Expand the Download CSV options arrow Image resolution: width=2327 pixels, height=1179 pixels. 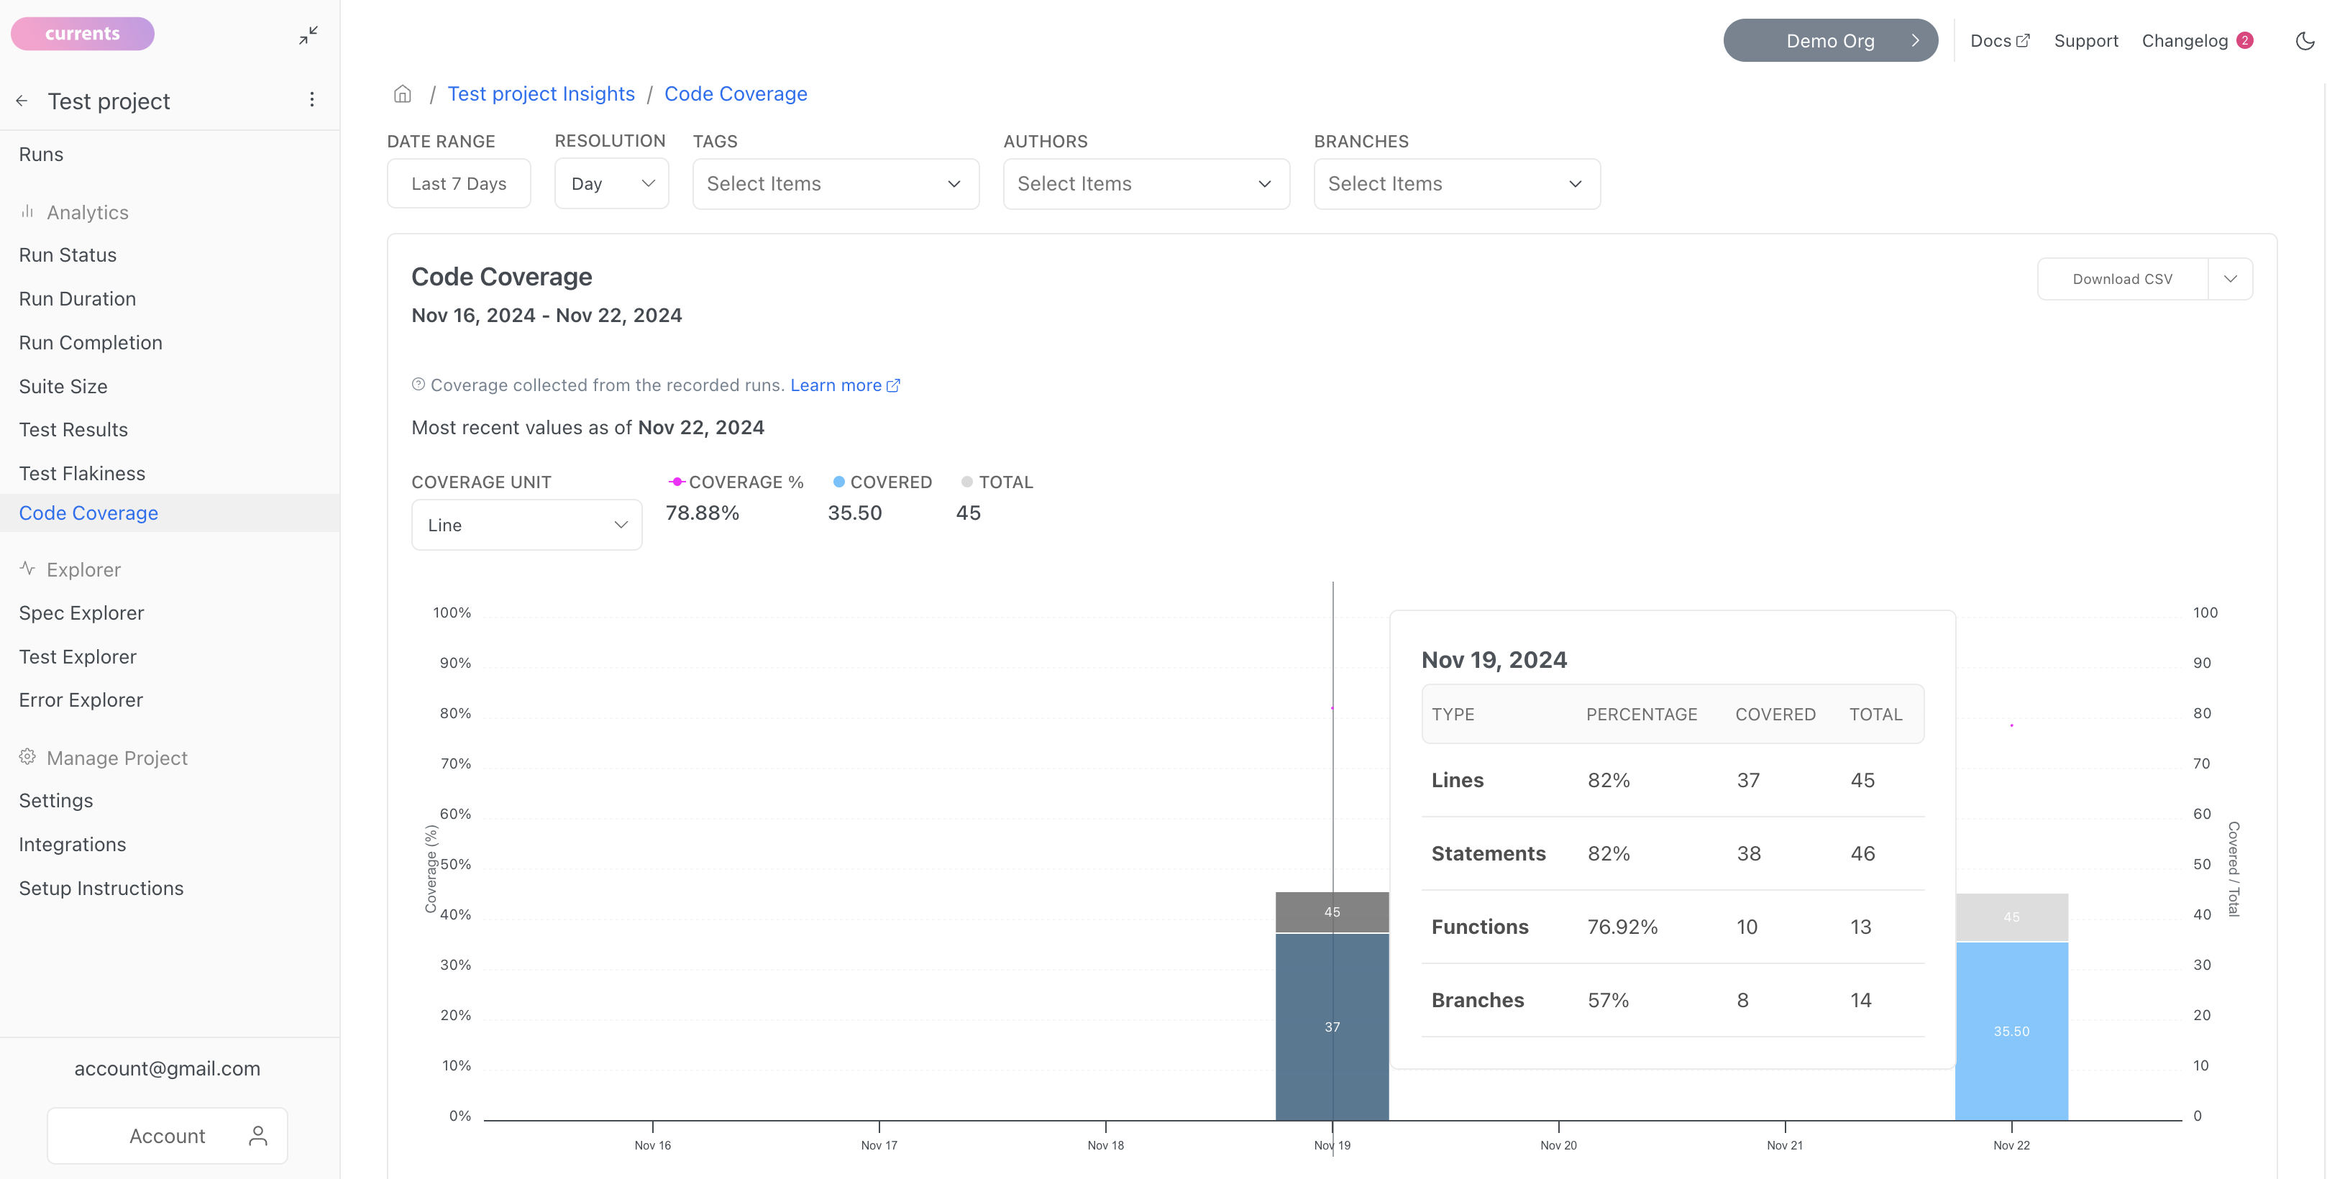tap(2231, 279)
